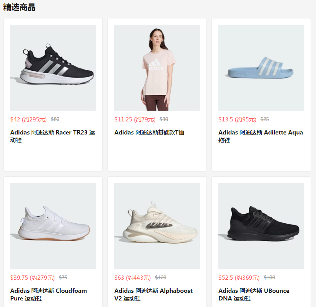This screenshot has height=307, width=316.
Task: Open the pink Adidas T-shirt product image
Action: click(x=157, y=68)
